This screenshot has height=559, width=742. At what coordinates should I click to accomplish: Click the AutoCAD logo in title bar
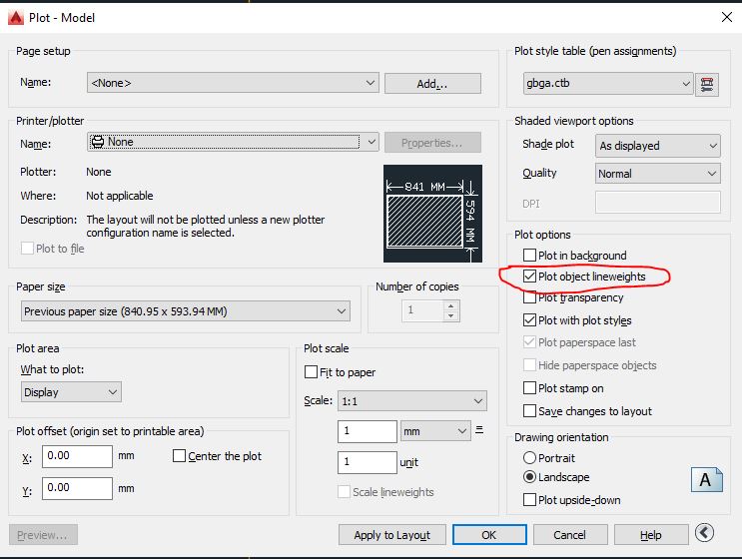[x=13, y=17]
